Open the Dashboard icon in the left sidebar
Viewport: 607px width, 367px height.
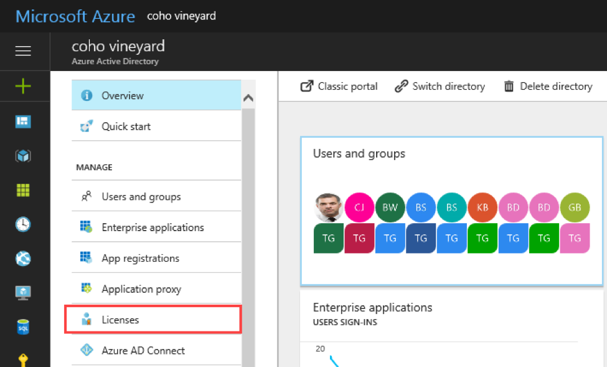click(23, 122)
